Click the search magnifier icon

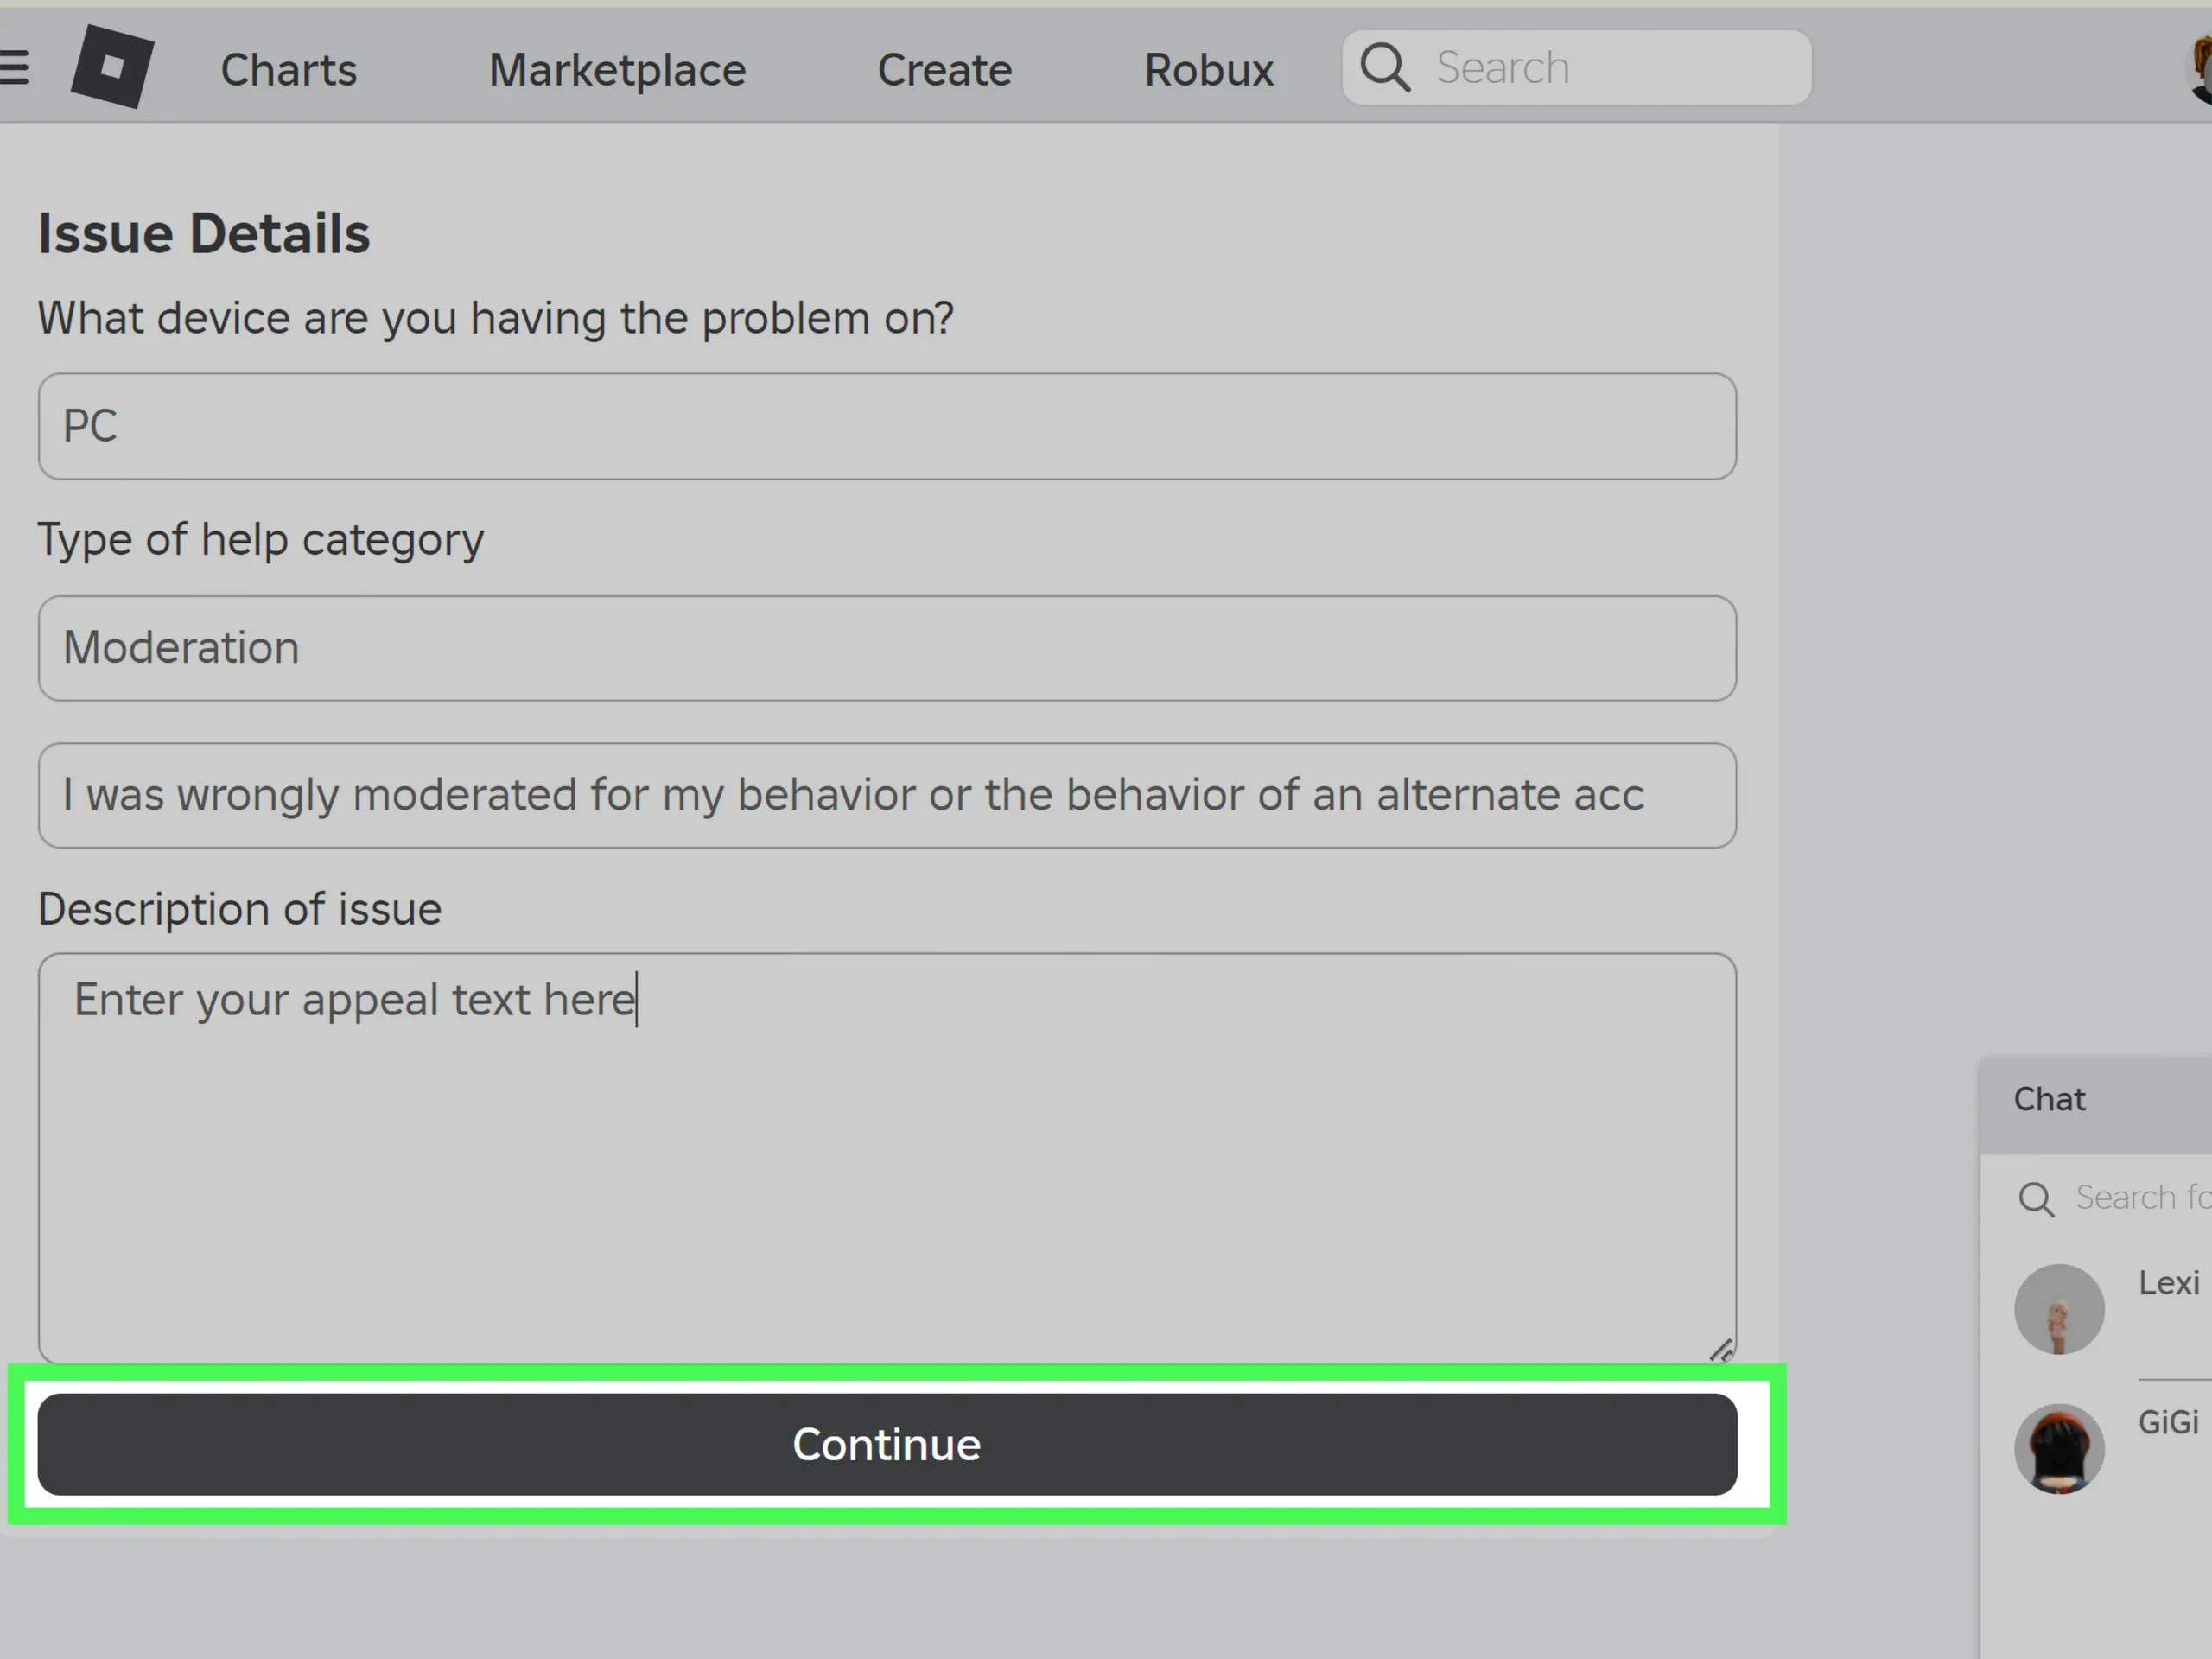click(1385, 68)
